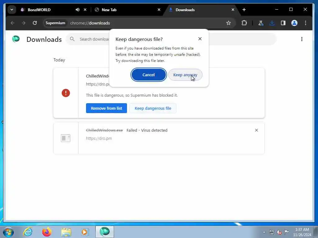The image size is (318, 238).
Task: Show hidden tray icons arrow
Action: point(264,232)
